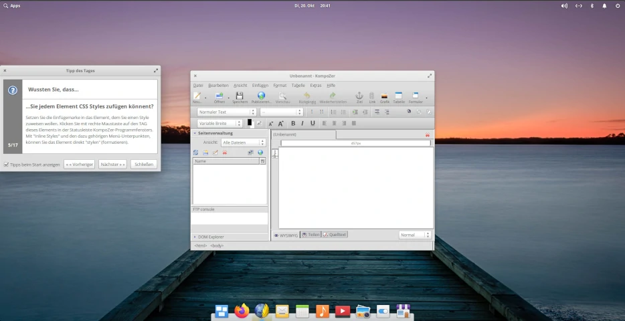This screenshot has width=625, height=321.
Task: Click the Publizieren globe icon
Action: click(261, 96)
